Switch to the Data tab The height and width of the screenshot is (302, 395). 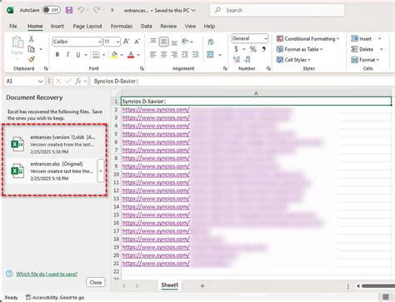pos(146,26)
